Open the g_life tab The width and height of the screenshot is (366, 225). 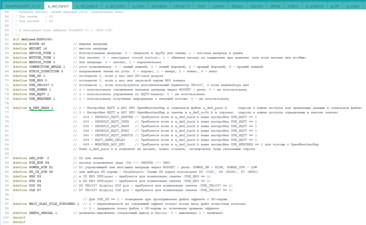coord(335,6)
